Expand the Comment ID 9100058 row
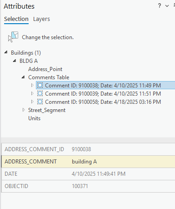Viewport: 175px width, 209px height. (x=32, y=102)
